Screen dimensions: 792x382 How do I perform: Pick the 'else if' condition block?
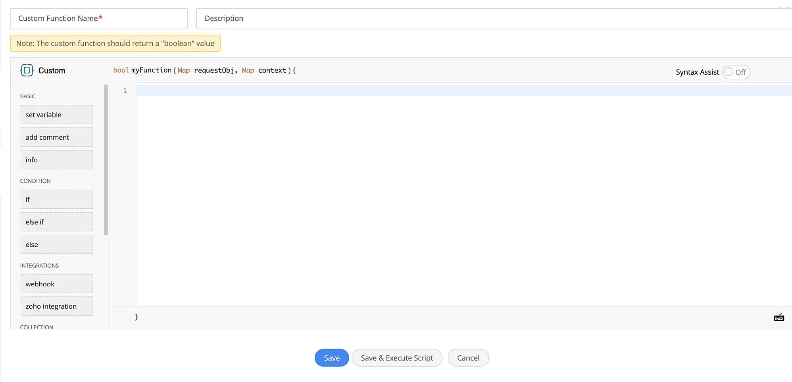[57, 222]
